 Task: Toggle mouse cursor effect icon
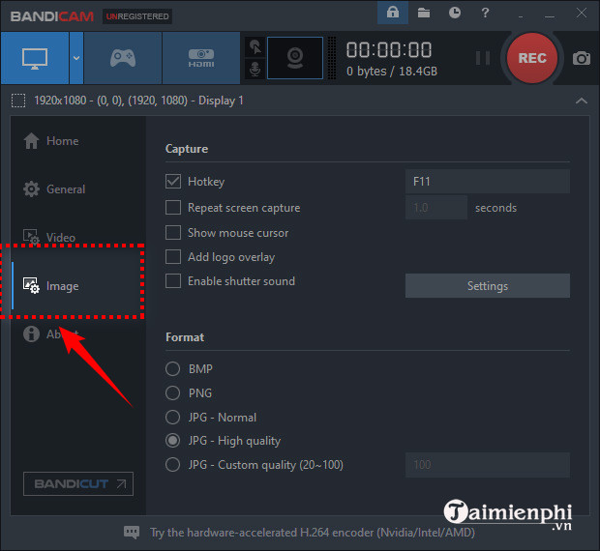coord(255,47)
